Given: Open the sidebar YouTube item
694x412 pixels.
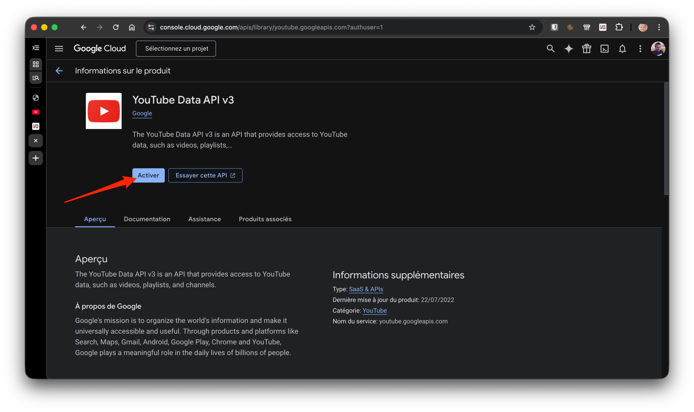Looking at the screenshot, I should [36, 112].
